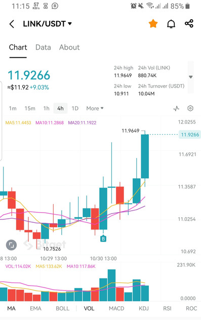This screenshot has height=324, width=201.
Task: Tap the share icon
Action: click(x=189, y=24)
